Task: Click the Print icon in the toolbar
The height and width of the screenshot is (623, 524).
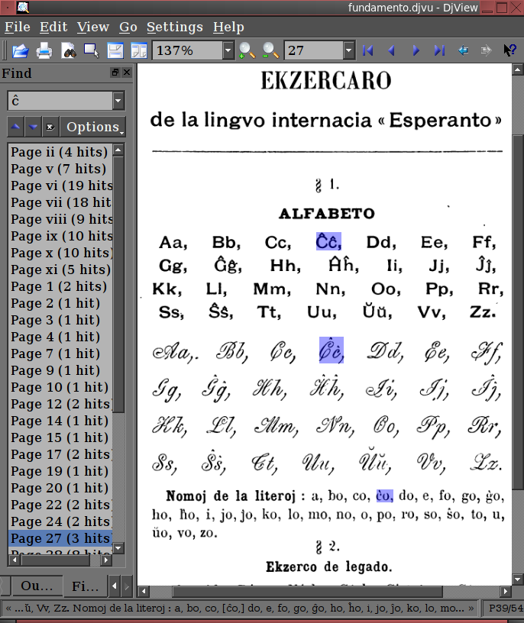Action: 44,51
